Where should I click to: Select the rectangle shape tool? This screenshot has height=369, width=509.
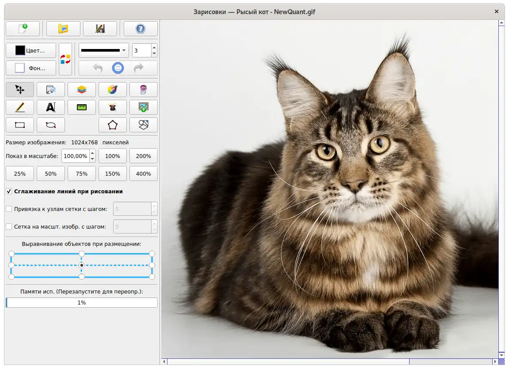click(x=20, y=125)
